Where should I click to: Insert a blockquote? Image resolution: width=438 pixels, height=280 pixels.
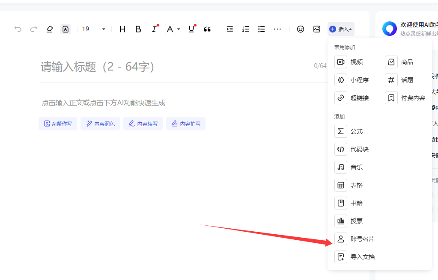pos(207,29)
